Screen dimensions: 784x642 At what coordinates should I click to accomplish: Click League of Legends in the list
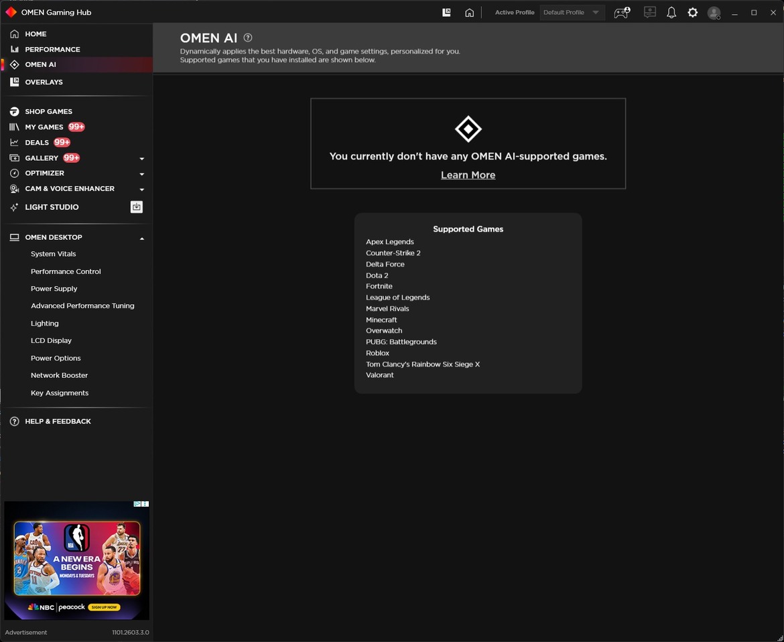[x=397, y=298]
